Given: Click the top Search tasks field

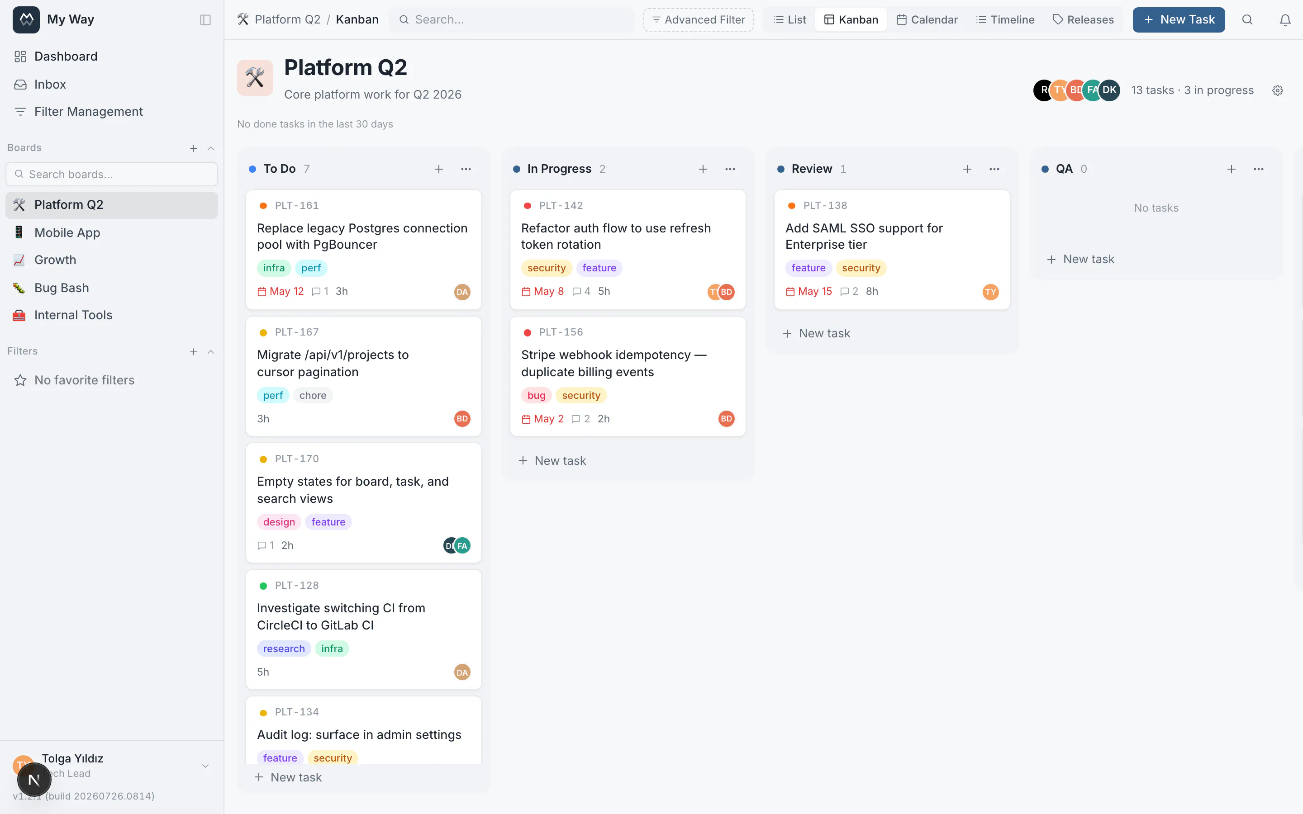Looking at the screenshot, I should click(511, 20).
